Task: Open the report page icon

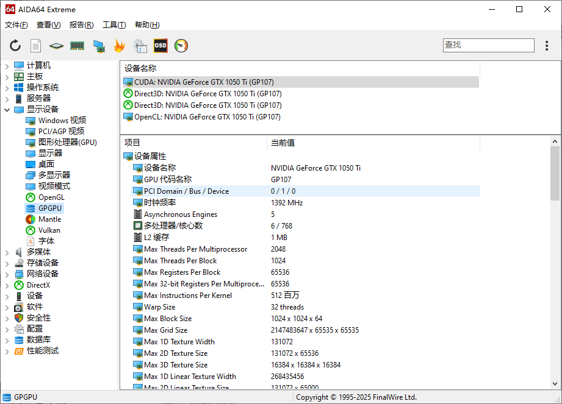Action: (x=36, y=46)
